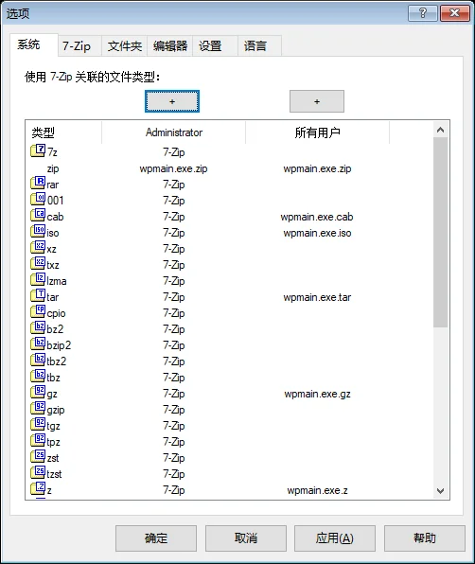Viewport: 475px width, 564px height.
Task: Click the z file type icon
Action: (38, 488)
